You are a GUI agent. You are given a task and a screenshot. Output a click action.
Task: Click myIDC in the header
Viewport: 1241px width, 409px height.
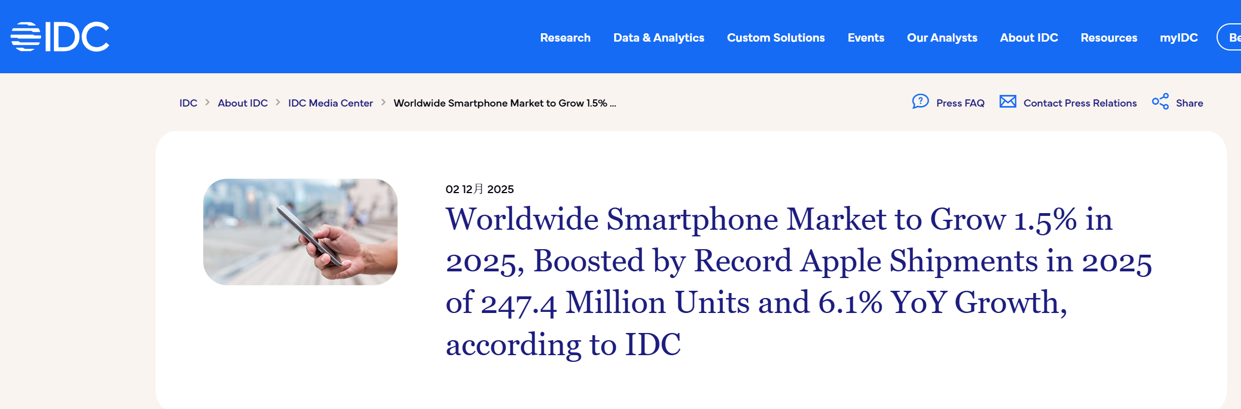[x=1178, y=38]
